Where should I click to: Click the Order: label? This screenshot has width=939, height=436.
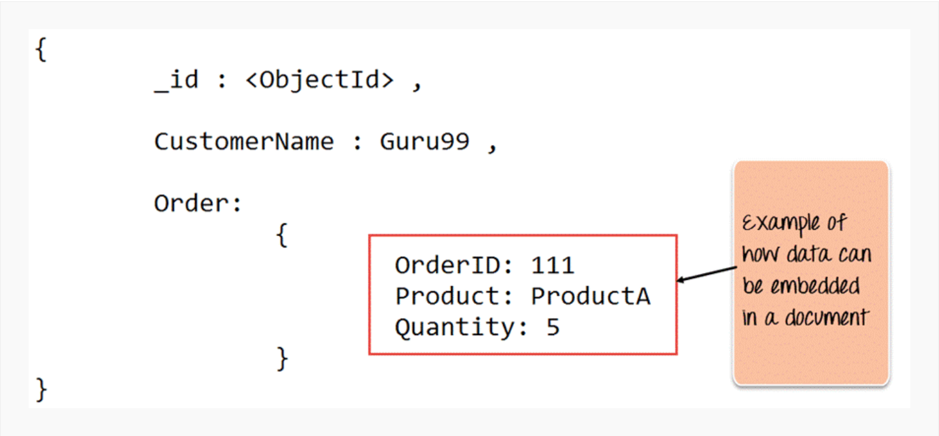click(198, 204)
